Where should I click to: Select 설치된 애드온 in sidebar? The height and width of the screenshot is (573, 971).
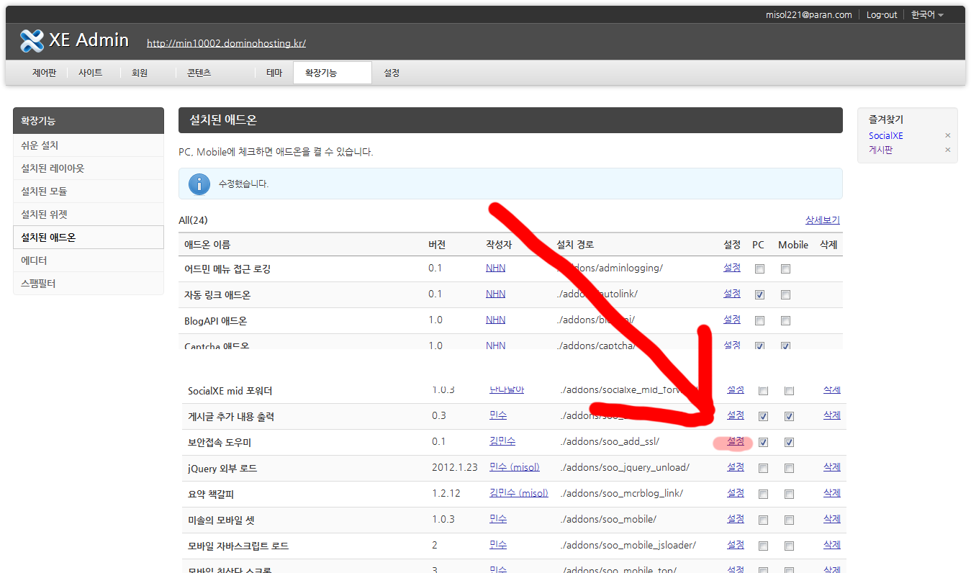(x=89, y=238)
